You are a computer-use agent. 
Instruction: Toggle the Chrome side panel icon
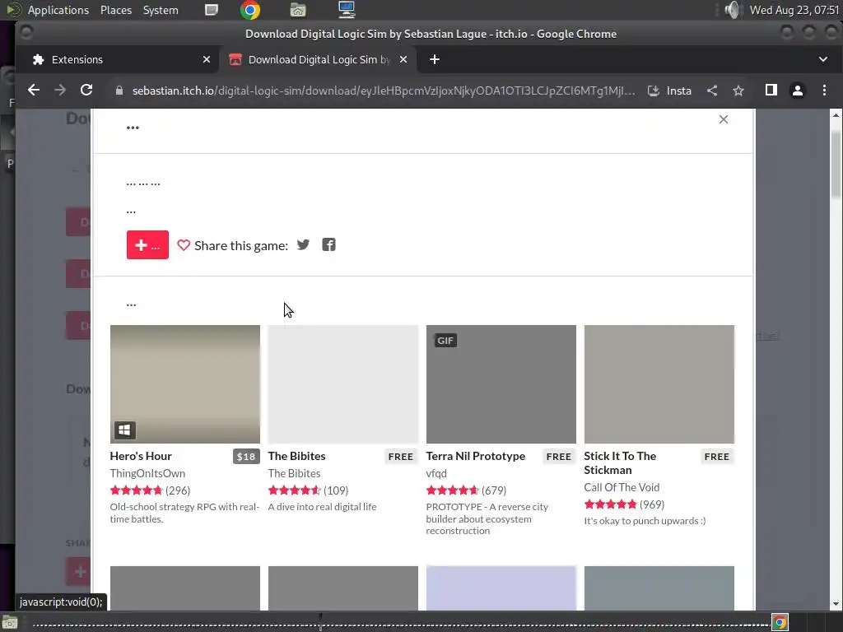(771, 91)
